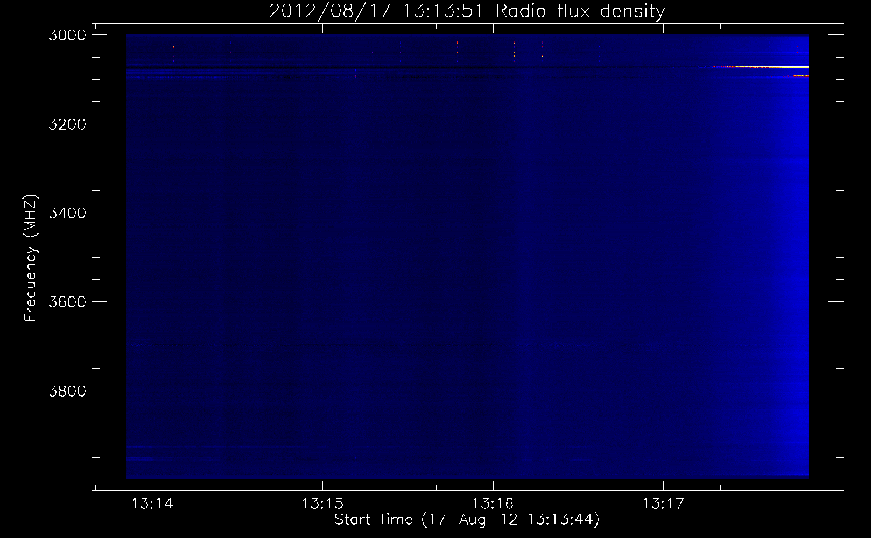Select the 3000 frequency axis label

[x=67, y=35]
